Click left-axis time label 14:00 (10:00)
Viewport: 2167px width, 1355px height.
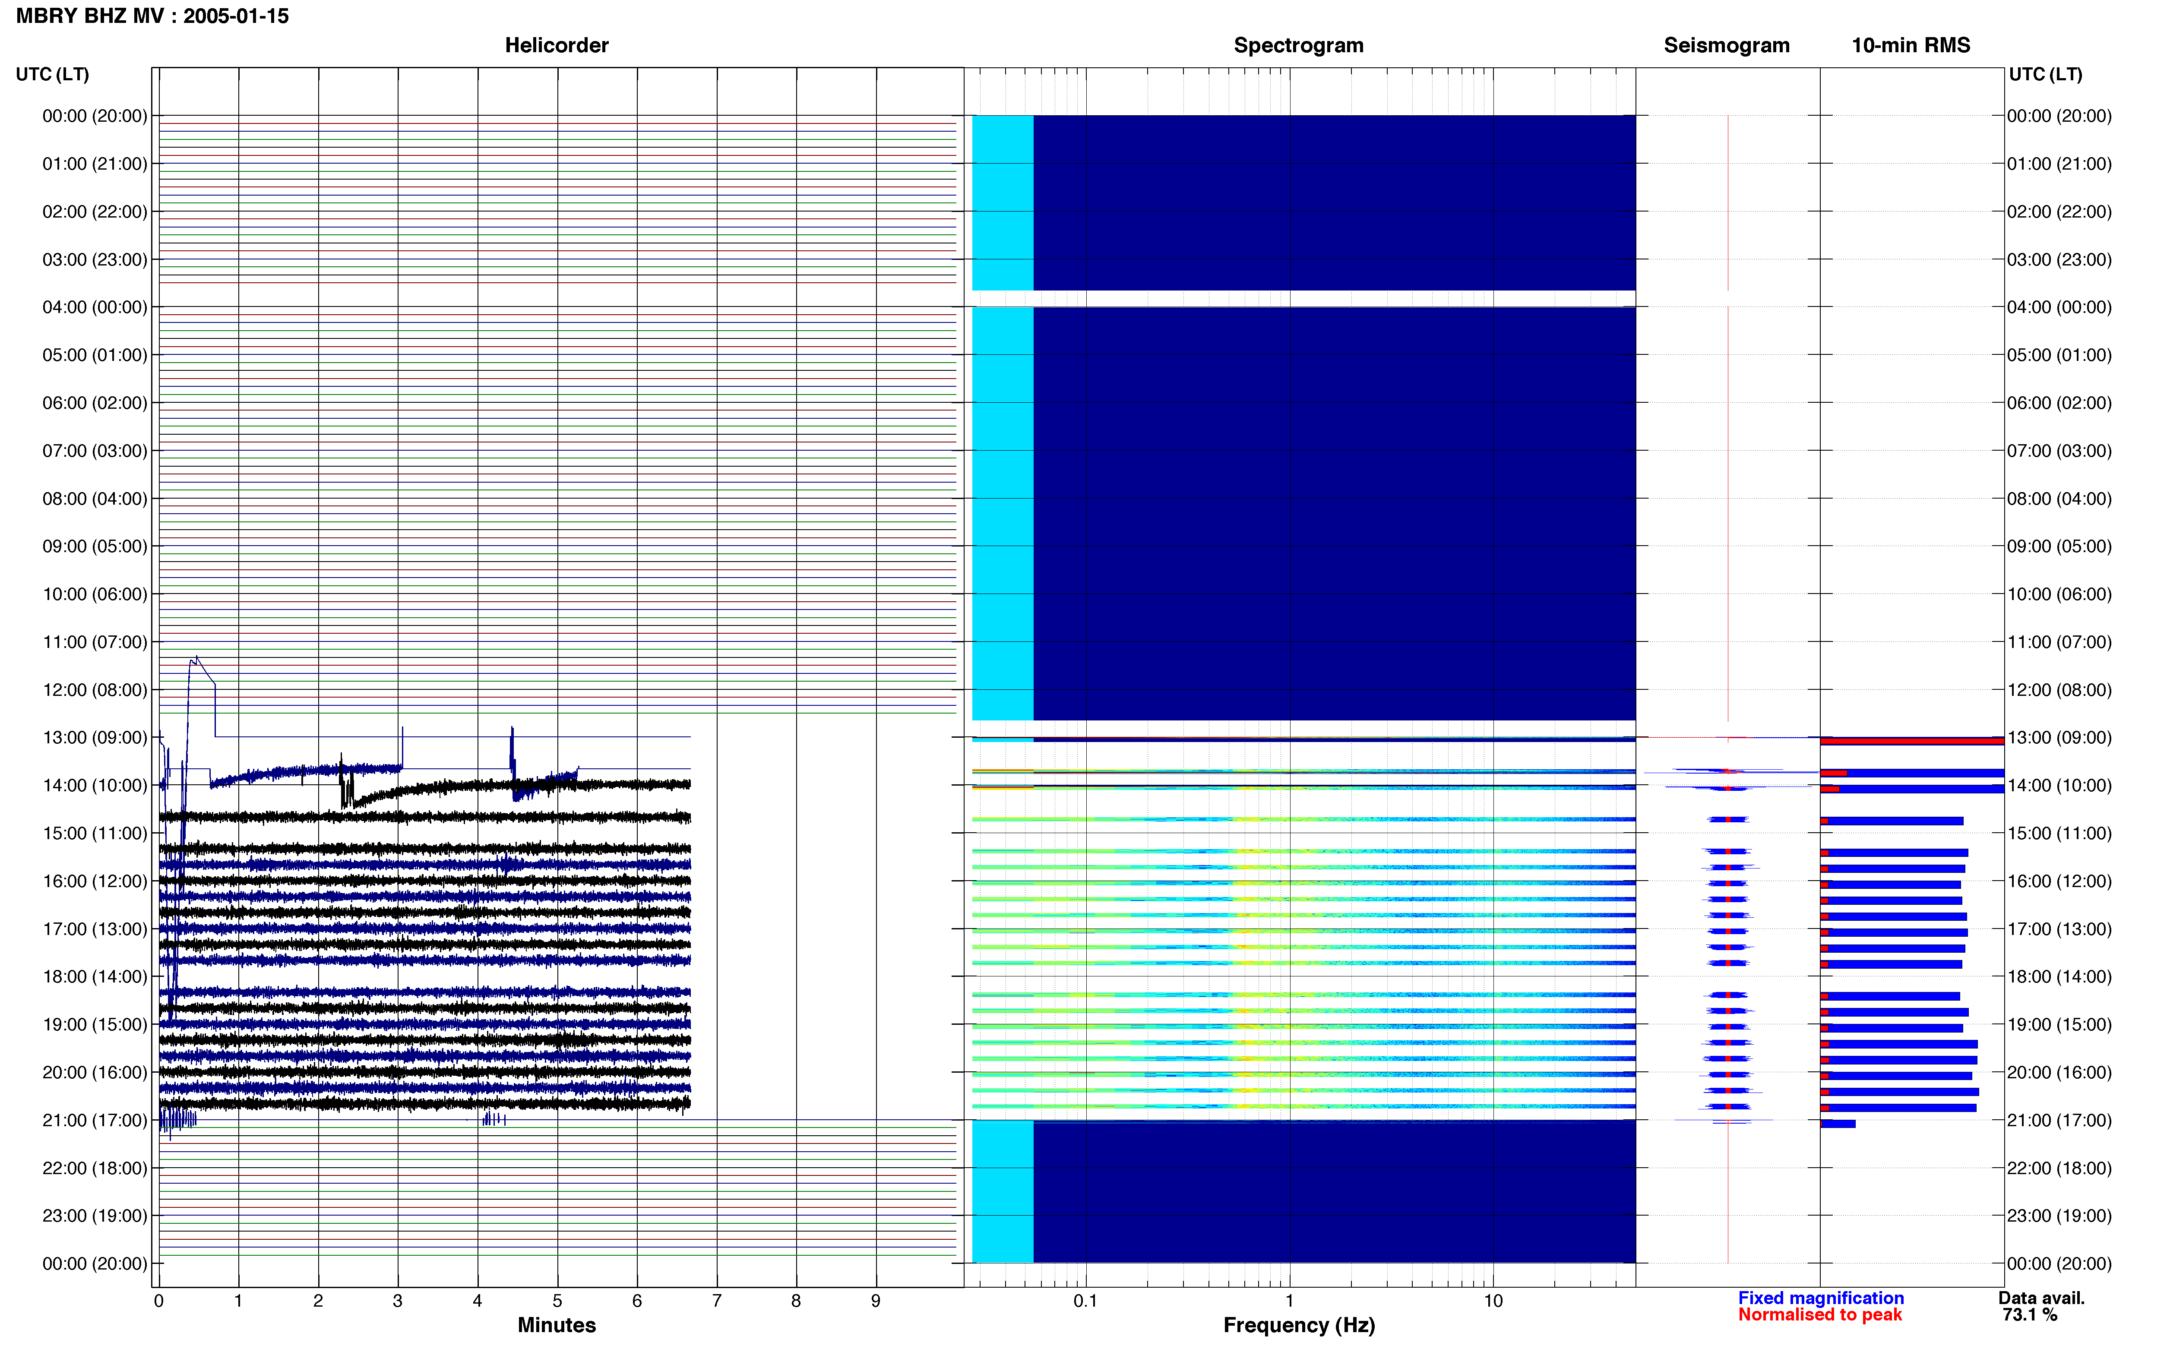pyautogui.click(x=95, y=786)
